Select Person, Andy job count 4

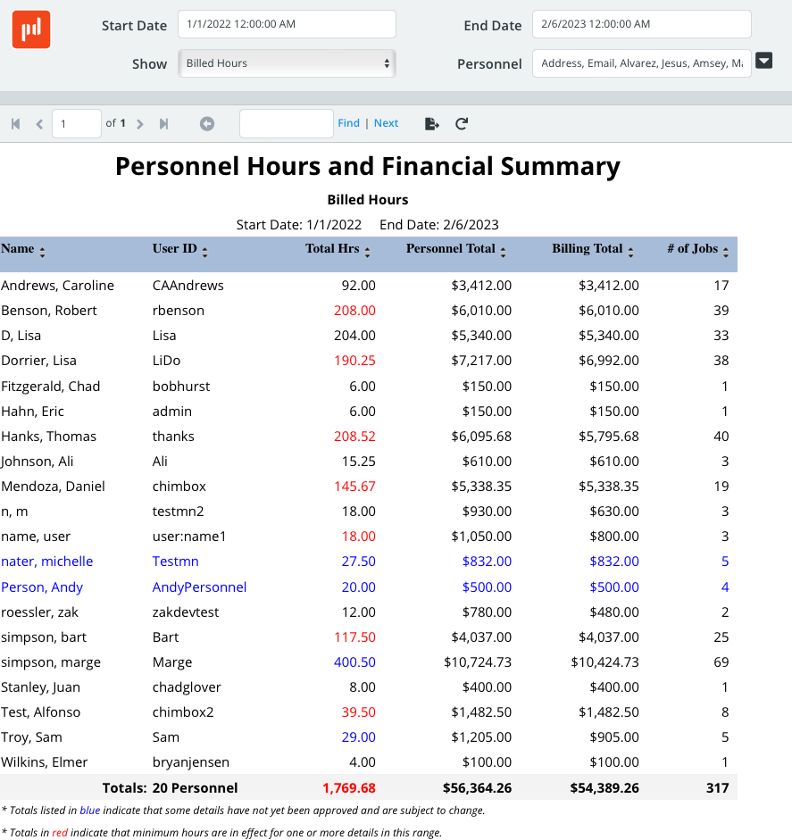725,587
